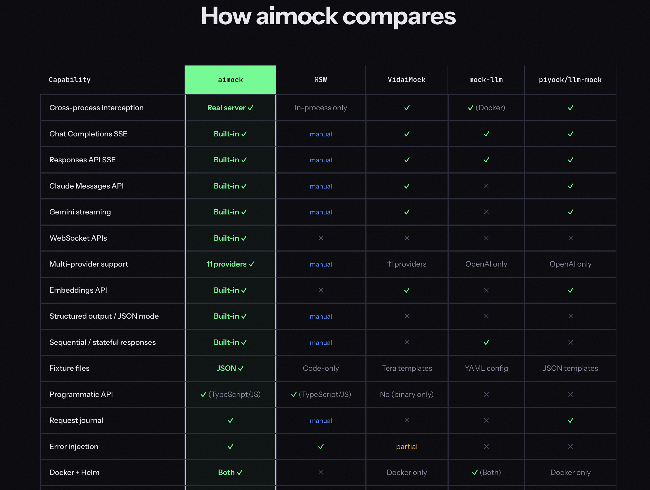Click mock-llm X mark in Claude Messages row
650x490 pixels.
tap(486, 186)
